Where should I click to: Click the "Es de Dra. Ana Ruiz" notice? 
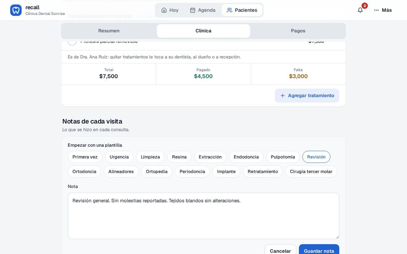(154, 57)
